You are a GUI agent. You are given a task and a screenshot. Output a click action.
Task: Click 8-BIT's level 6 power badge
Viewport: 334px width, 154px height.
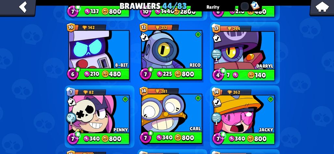(73, 74)
